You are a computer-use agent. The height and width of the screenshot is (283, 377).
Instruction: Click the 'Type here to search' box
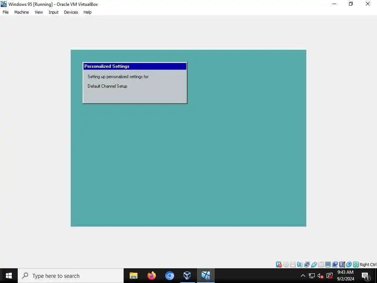click(x=71, y=276)
